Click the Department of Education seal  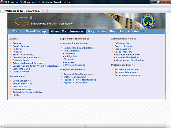(154, 21)
